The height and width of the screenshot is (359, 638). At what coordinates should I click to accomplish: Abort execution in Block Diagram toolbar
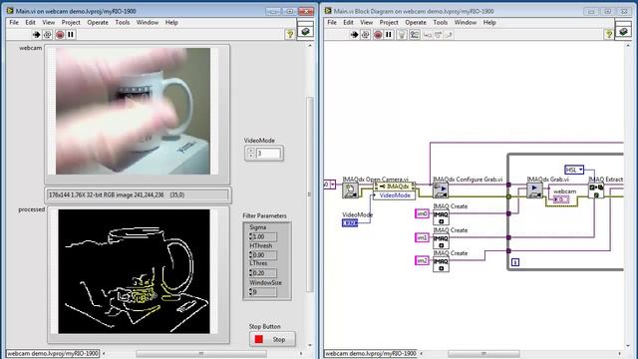(x=378, y=35)
